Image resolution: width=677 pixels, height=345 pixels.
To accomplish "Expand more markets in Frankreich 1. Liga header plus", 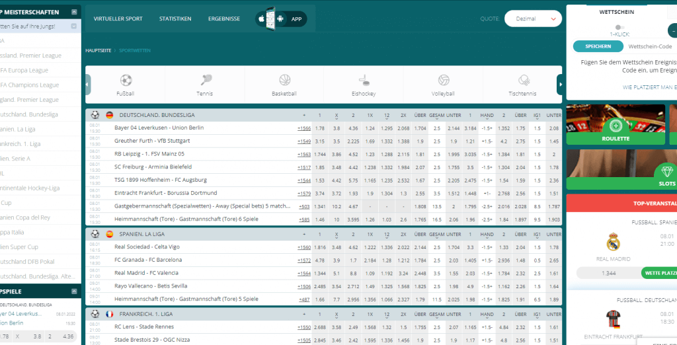I will coord(304,315).
